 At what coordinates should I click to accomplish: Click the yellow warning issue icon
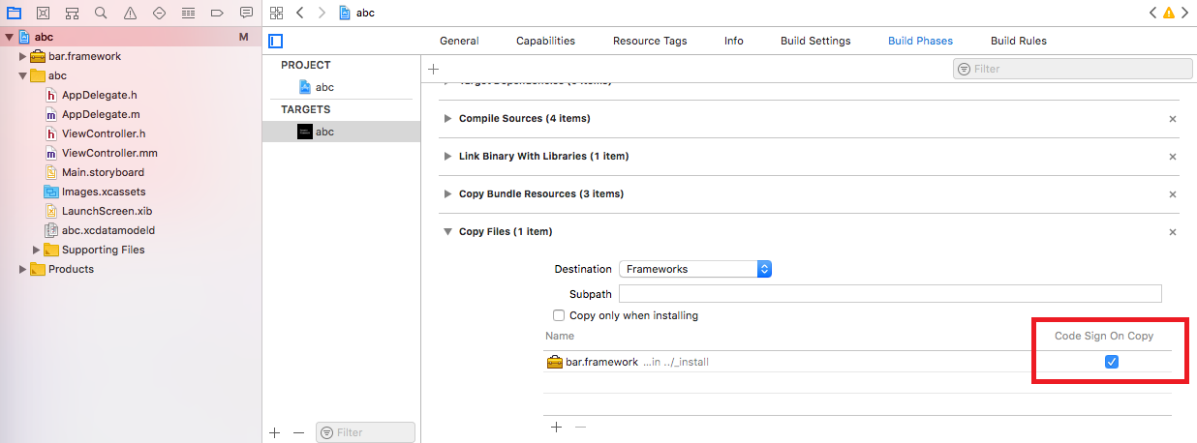point(1169,13)
